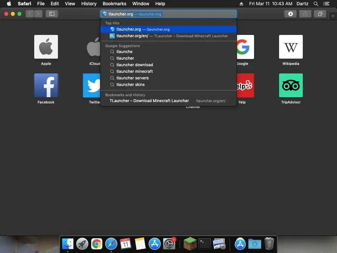Viewport: 337px width, 253px height.
Task: Launch Minecraft grass block icon in Dock
Action: [190, 244]
